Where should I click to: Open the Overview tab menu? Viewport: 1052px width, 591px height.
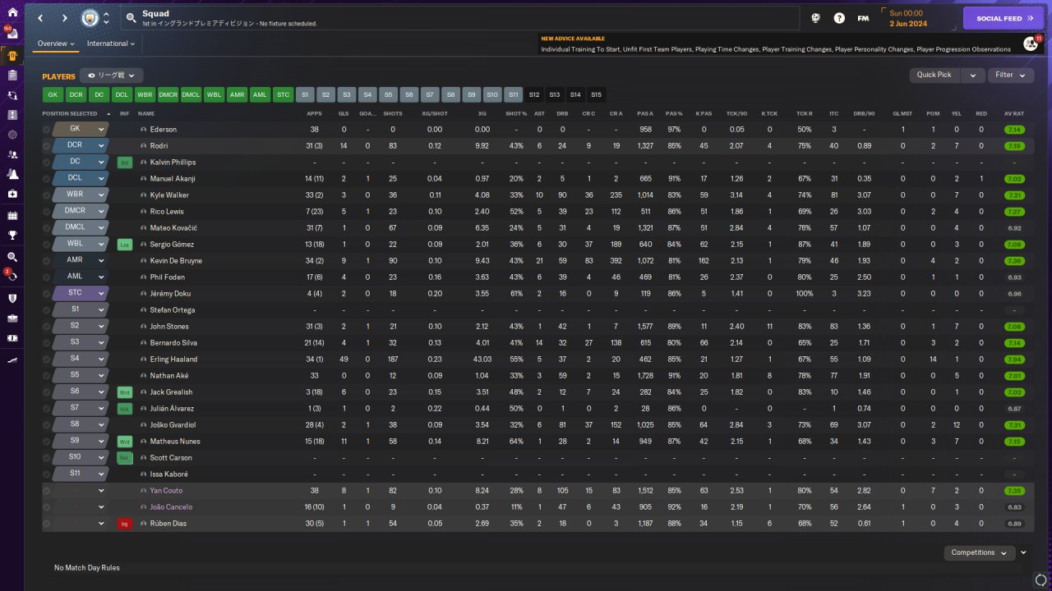point(56,44)
